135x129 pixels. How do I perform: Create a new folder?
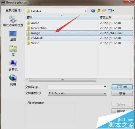click(104, 11)
